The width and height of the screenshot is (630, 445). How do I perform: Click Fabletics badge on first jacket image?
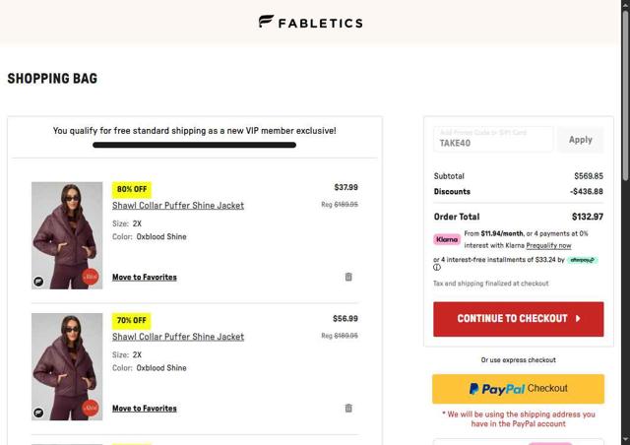tap(39, 282)
